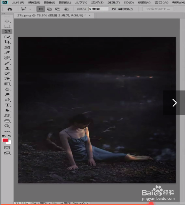Select the Crop tool
Viewport: 185px width, 205px height.
(7, 42)
